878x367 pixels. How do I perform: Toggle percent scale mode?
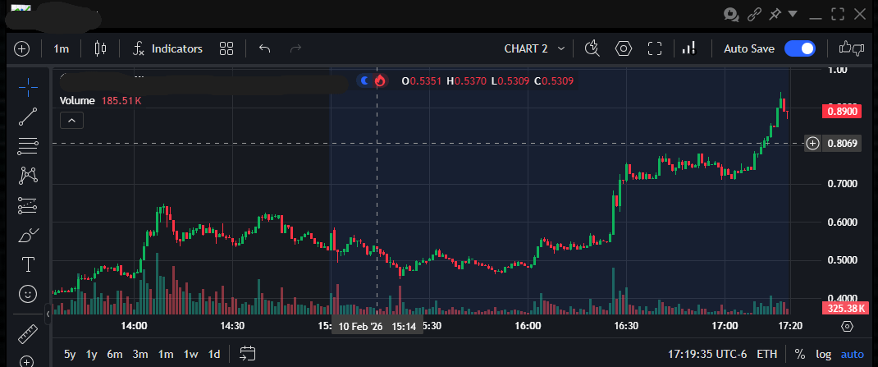[x=799, y=355]
